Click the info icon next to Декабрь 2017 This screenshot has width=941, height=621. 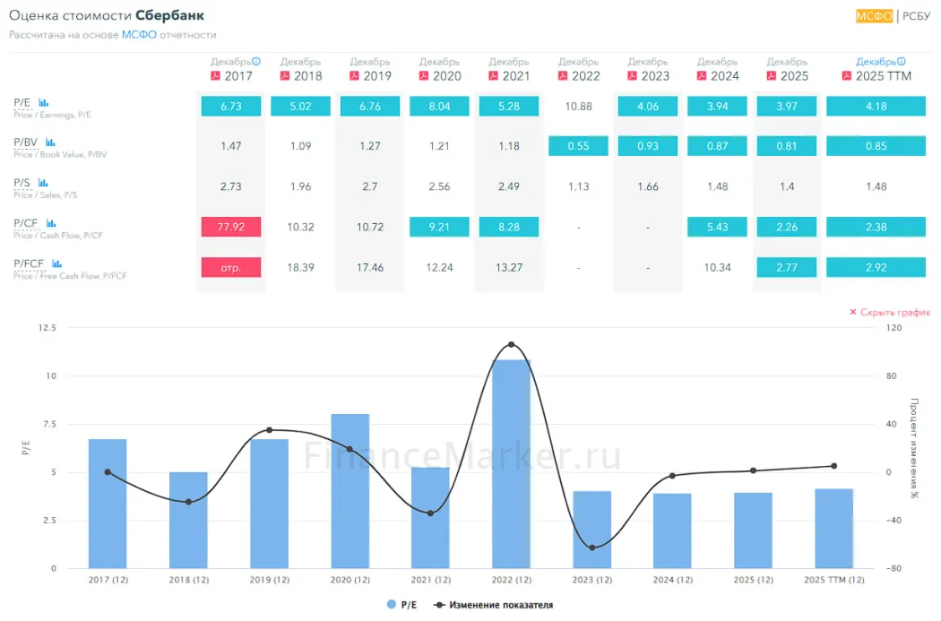(256, 62)
